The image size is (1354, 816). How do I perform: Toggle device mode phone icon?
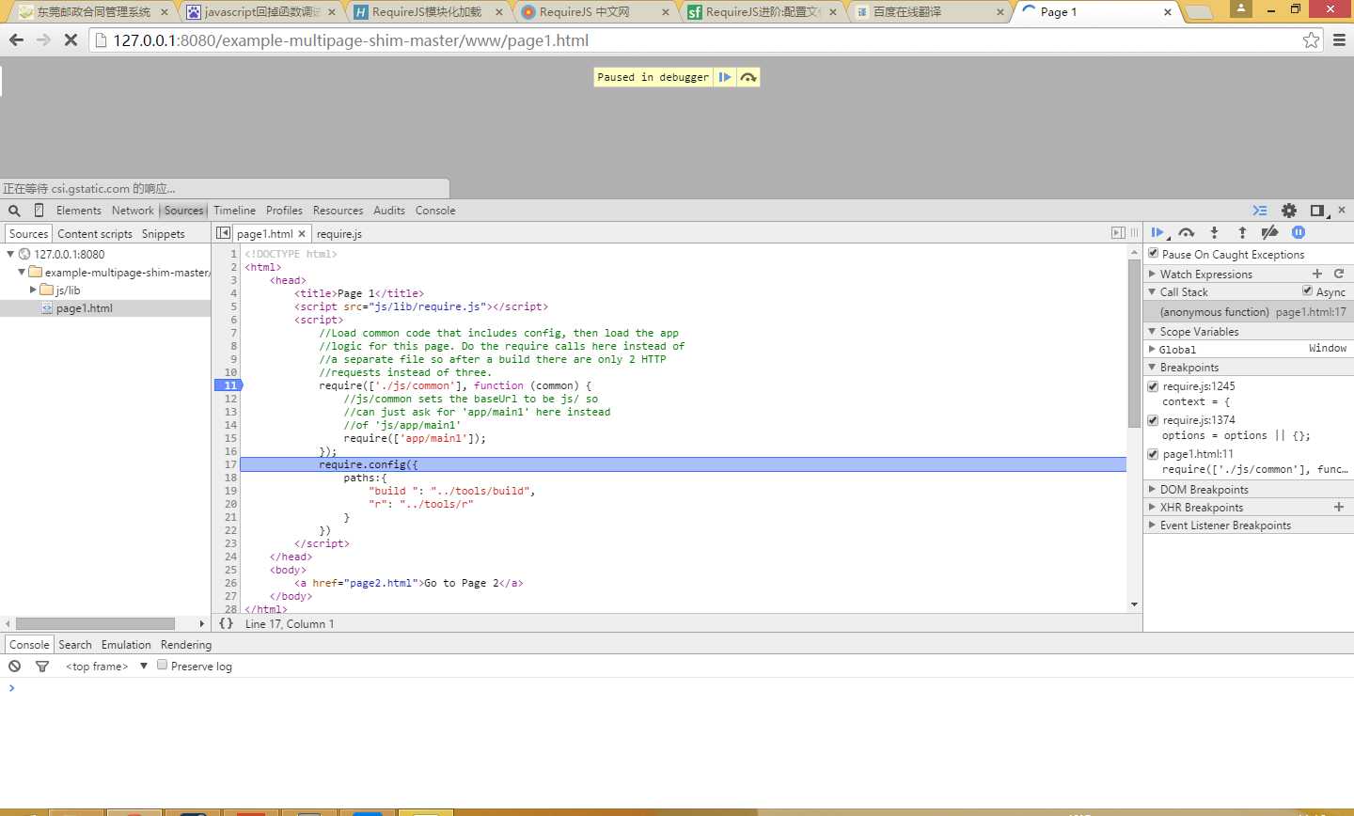click(39, 211)
